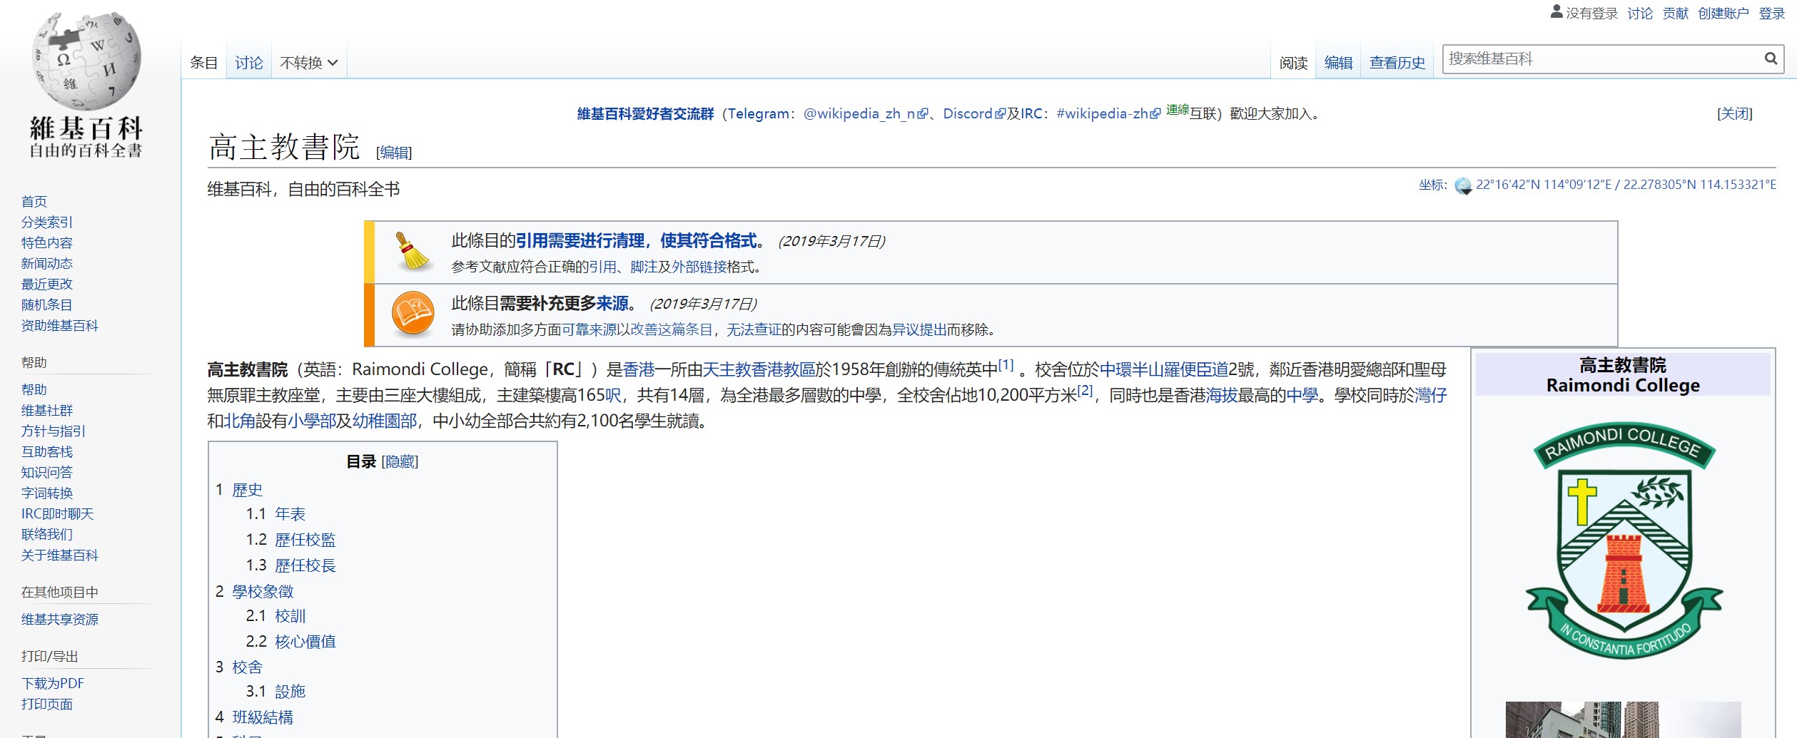Open top-bar 讨论 user link
The width and height of the screenshot is (1797, 738).
[x=1640, y=13]
